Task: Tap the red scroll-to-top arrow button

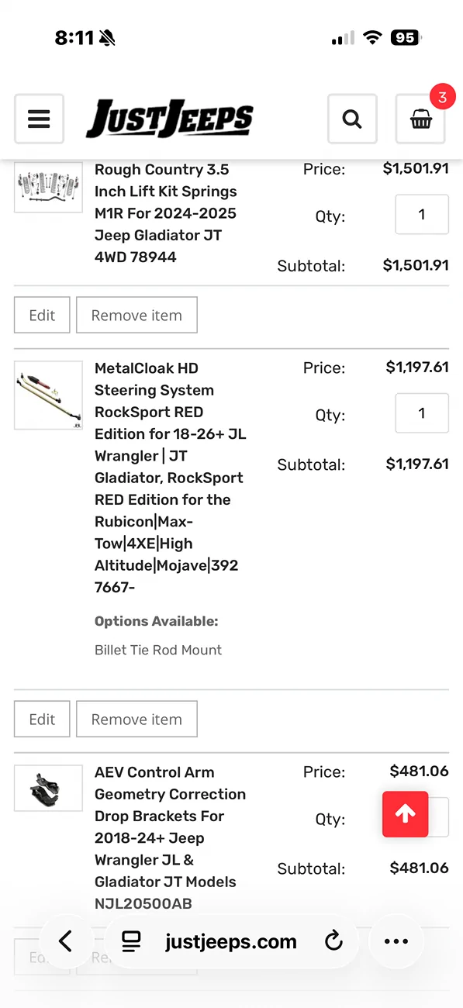Action: [405, 813]
